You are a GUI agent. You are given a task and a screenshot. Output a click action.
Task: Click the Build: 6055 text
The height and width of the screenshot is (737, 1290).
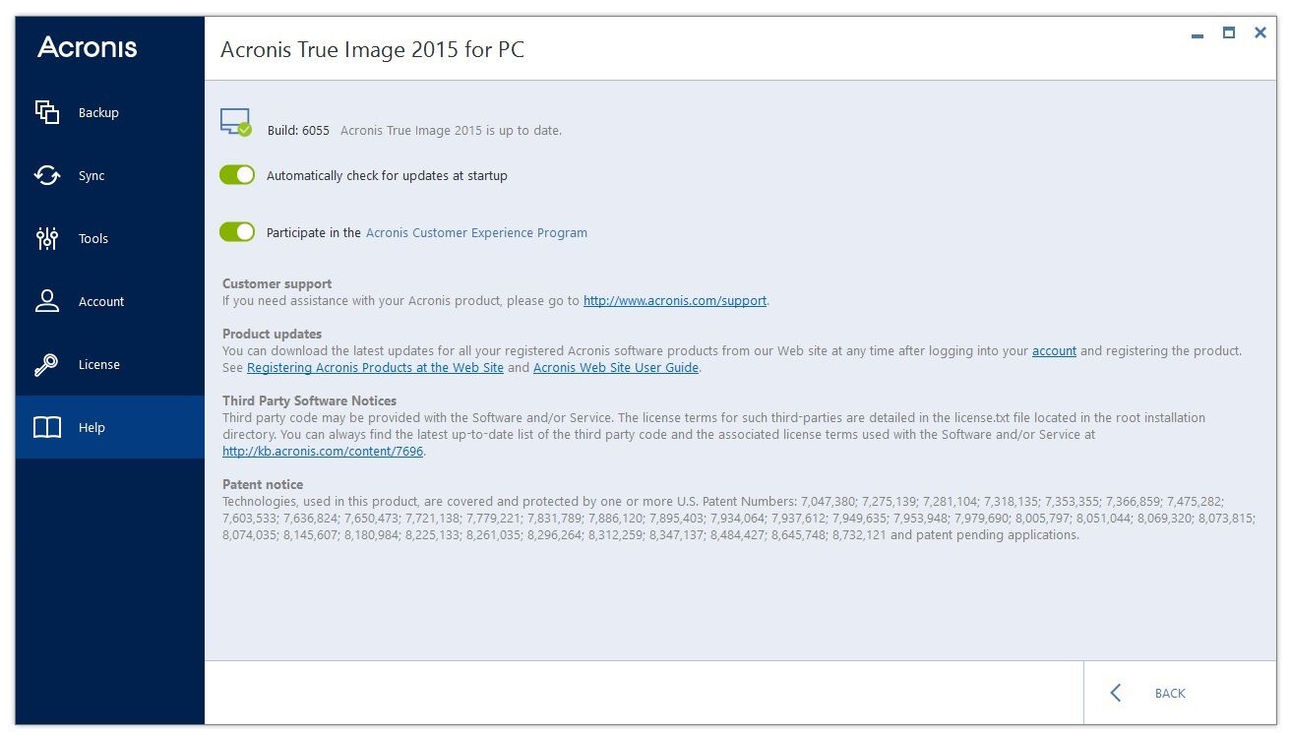tap(298, 131)
